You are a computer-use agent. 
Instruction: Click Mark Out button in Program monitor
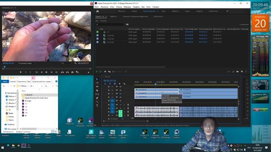[x=30, y=72]
